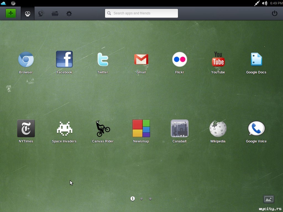Click the round gray icon beside the cloud
Screen dimensions: 283x212
[13, 3]
